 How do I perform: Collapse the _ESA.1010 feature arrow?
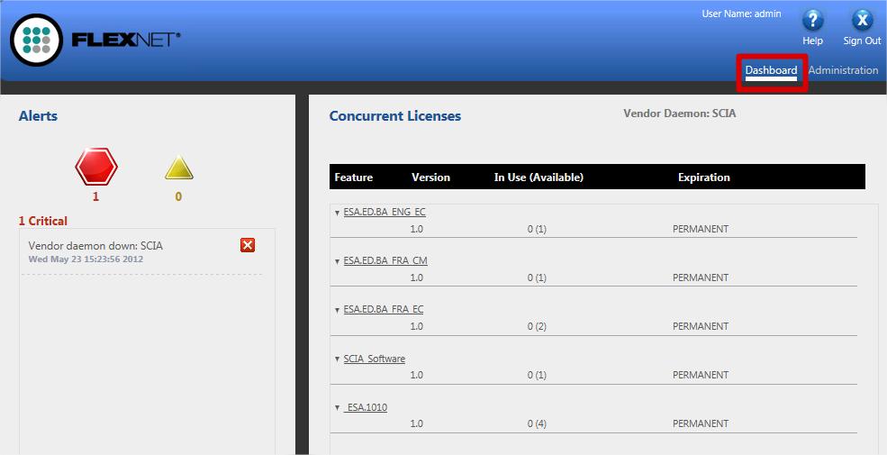coord(337,408)
